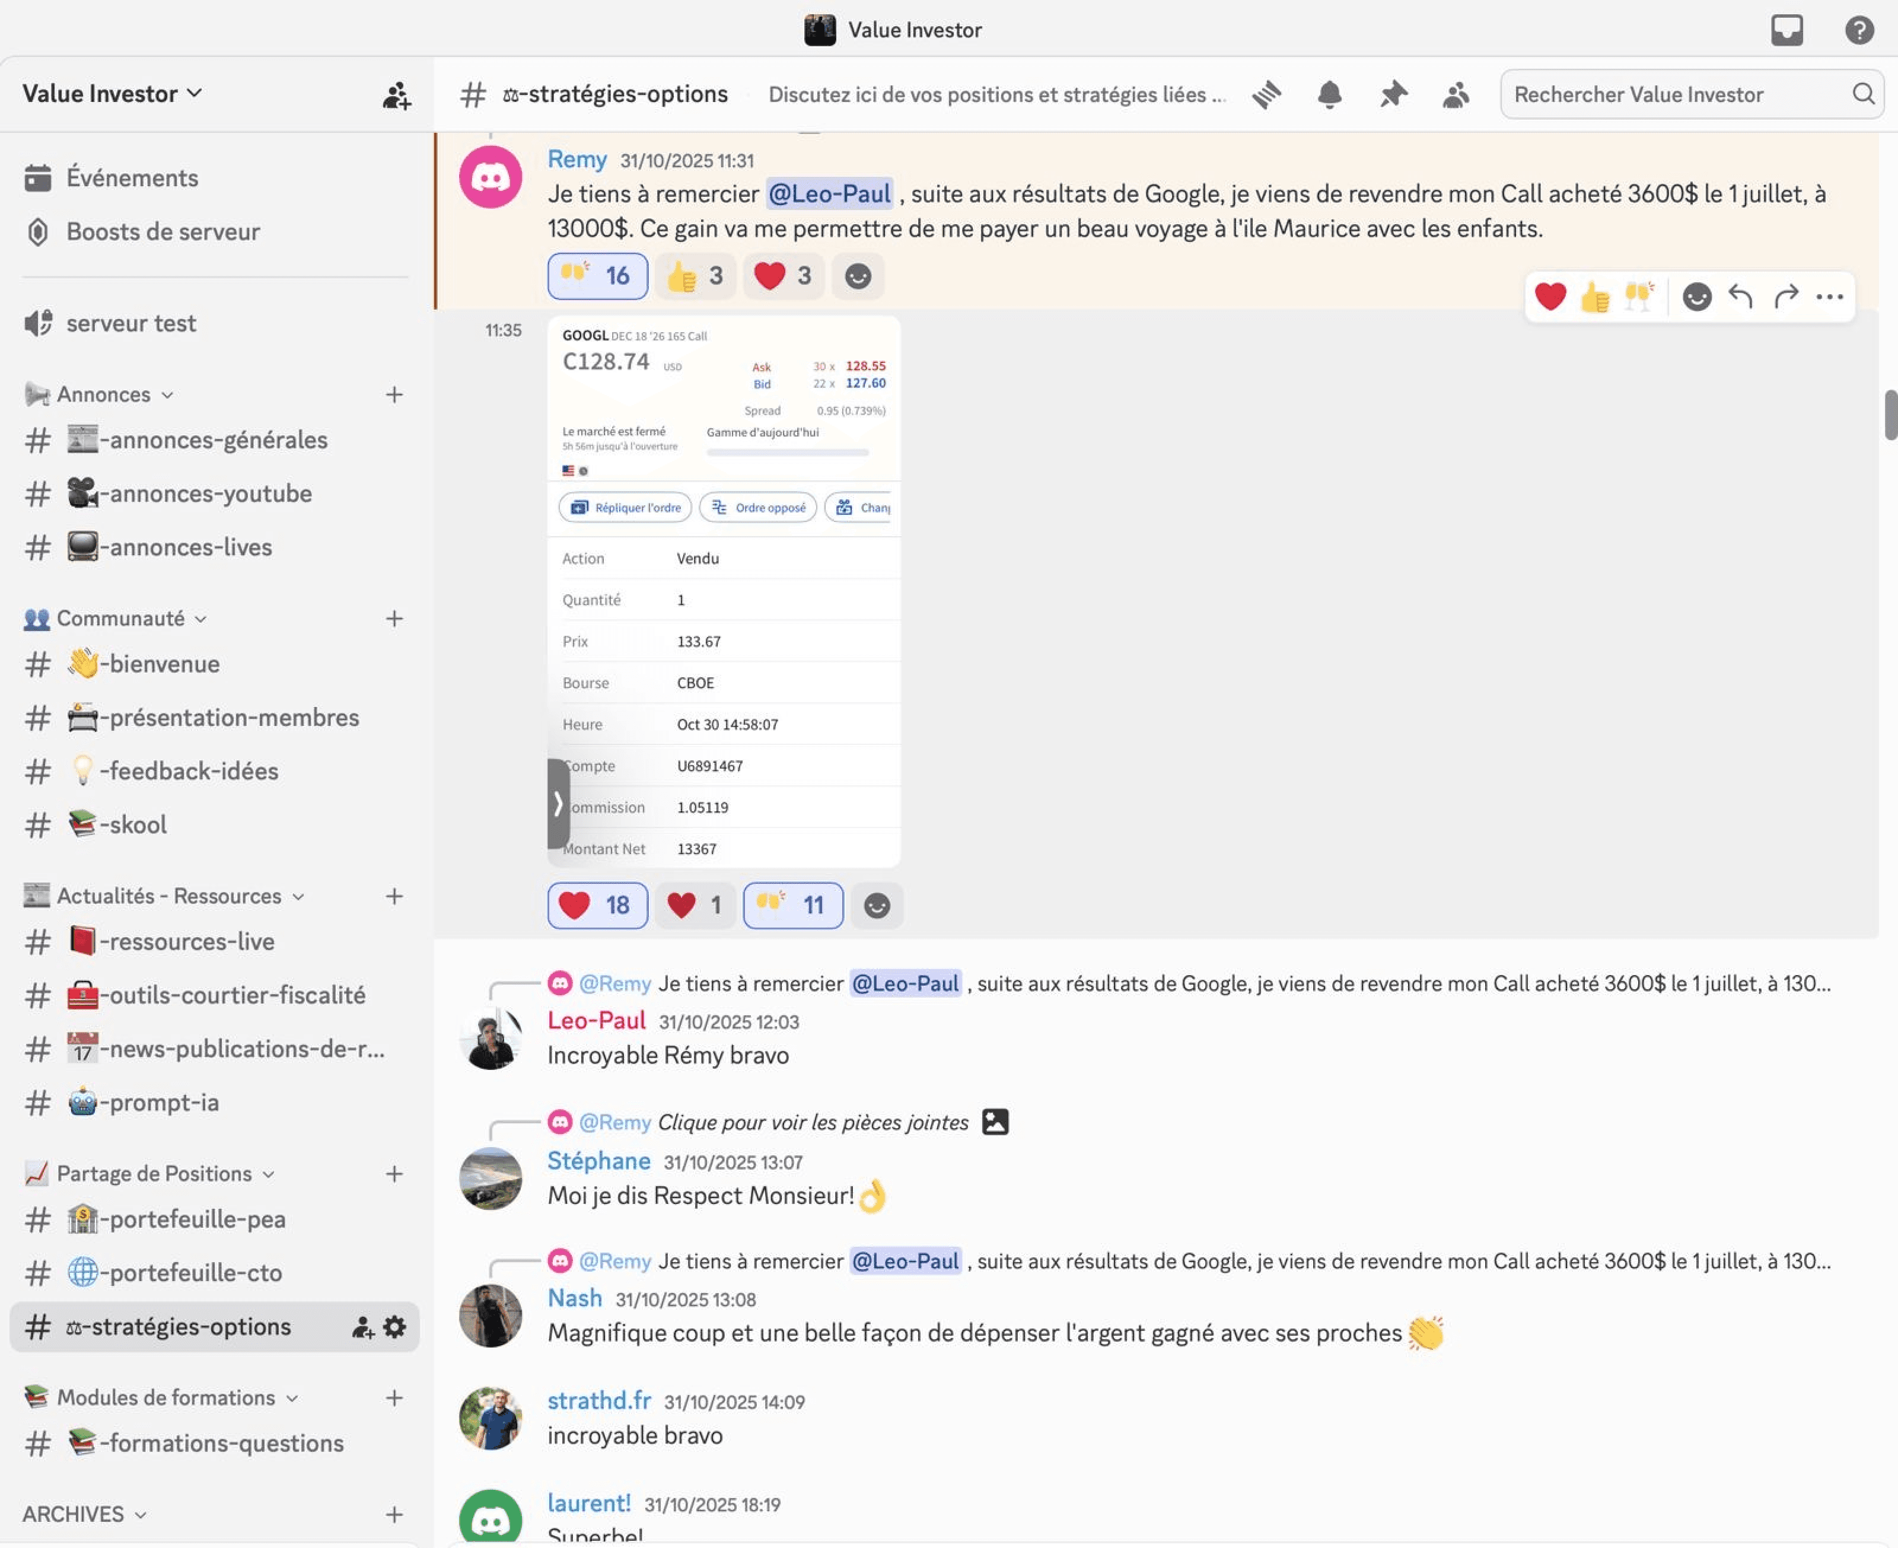This screenshot has height=1548, width=1898.
Task: Click the forward arrow on message toolbar
Action: [1786, 297]
